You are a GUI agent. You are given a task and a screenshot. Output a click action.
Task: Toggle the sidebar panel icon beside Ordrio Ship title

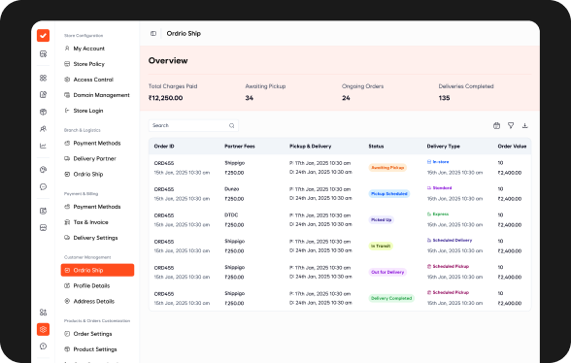[153, 34]
